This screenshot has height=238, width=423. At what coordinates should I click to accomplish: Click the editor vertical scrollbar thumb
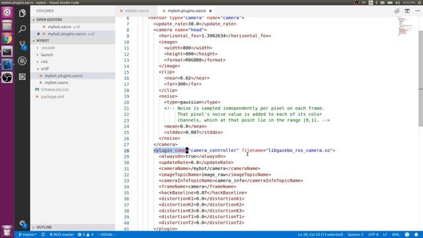coord(420,78)
